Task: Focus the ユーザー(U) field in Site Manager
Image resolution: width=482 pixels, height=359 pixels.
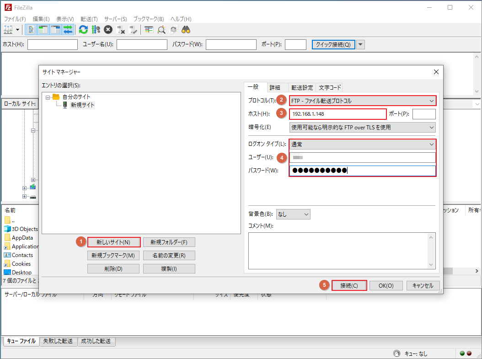Action: click(363, 158)
